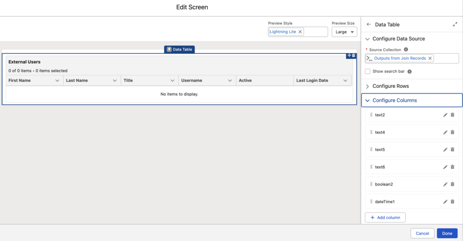
Task: Click the back arrow beside Data Table
Action: coord(369,24)
